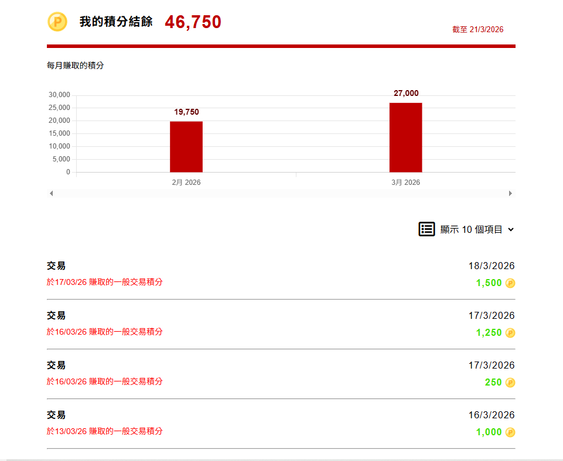563x461 pixels.
Task: Click the 每月賺取的積分 chart title
Action: click(76, 66)
